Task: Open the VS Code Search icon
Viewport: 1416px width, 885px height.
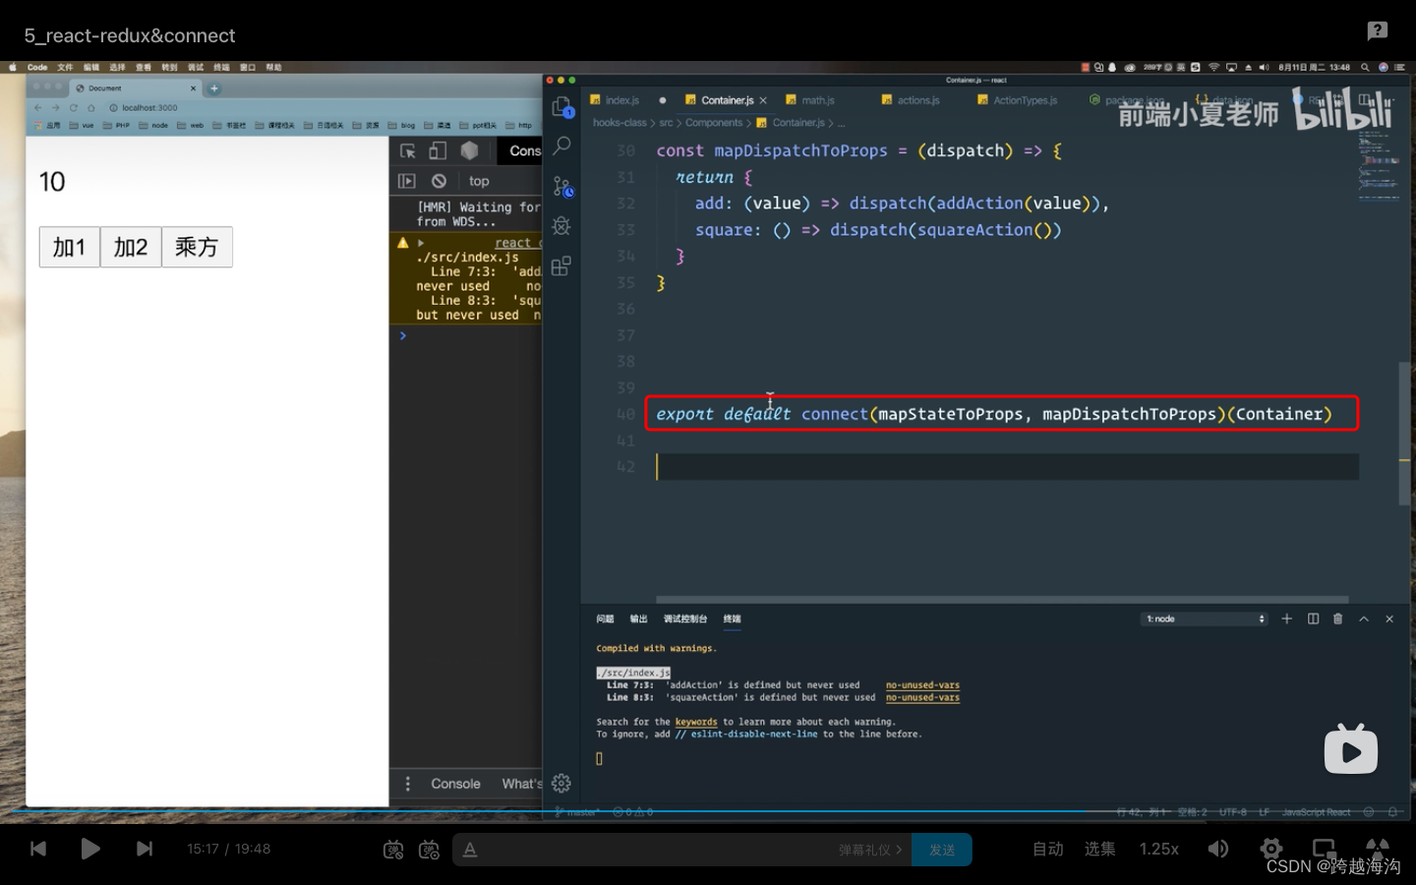Action: click(x=561, y=146)
